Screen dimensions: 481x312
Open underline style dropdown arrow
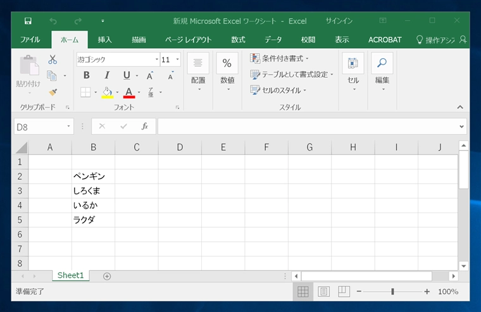[x=137, y=75]
